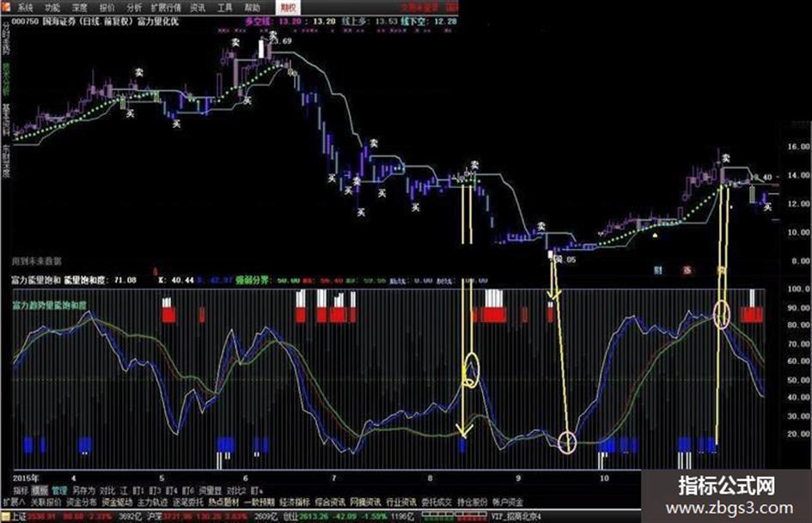Open the 功能 menu
Screen dimensions: 812x523
52,8
